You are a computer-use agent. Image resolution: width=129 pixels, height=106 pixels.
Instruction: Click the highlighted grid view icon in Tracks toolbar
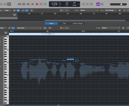[x=18, y=10]
